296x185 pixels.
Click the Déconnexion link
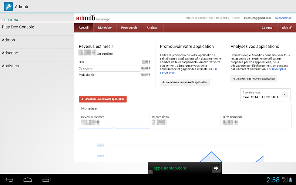coord(283,18)
